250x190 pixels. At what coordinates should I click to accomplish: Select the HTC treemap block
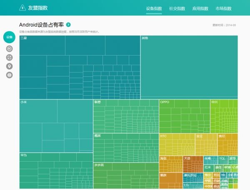(177, 144)
